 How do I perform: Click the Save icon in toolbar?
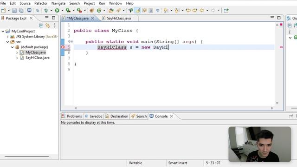14,10
